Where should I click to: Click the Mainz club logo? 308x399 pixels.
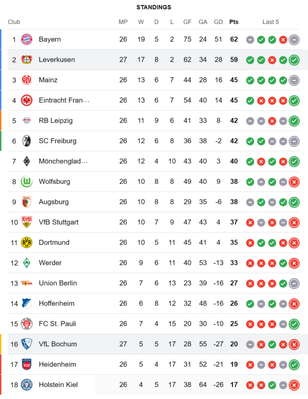click(26, 80)
